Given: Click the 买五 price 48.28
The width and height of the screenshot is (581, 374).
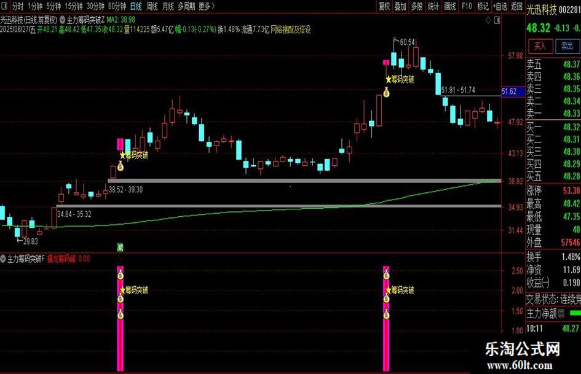Looking at the screenshot, I should (x=571, y=176).
